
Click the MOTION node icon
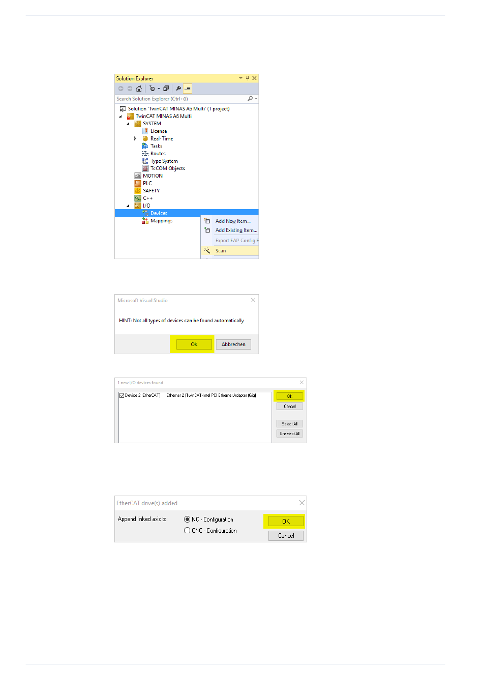coord(137,176)
